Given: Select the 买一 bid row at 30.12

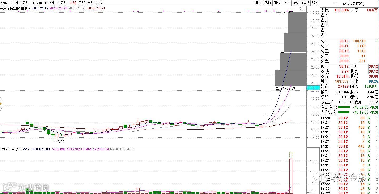Looking at the screenshot, I should pos(349,41).
